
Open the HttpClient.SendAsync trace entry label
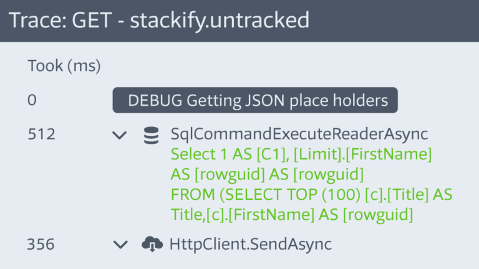pyautogui.click(x=251, y=244)
